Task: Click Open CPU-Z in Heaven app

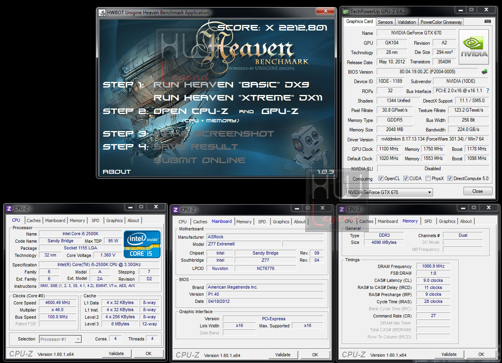Action: pyautogui.click(x=192, y=111)
